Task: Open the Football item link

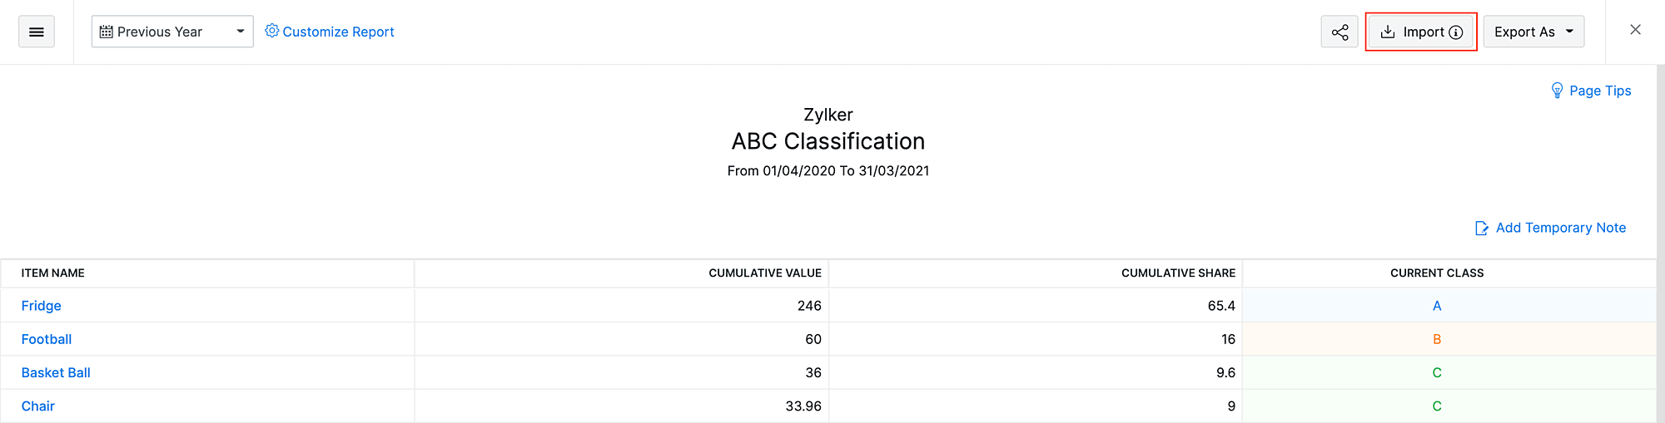Action: 47,339
